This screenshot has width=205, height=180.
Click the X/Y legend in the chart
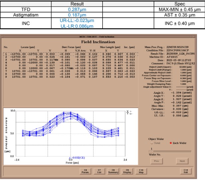(x=129, y=112)
